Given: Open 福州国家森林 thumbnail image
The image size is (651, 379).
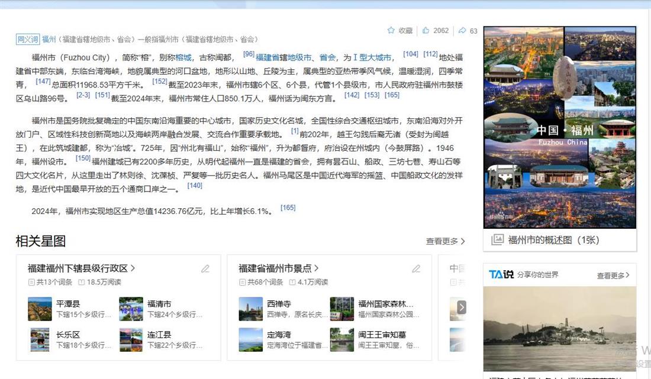Looking at the screenshot, I should pyautogui.click(x=341, y=309).
